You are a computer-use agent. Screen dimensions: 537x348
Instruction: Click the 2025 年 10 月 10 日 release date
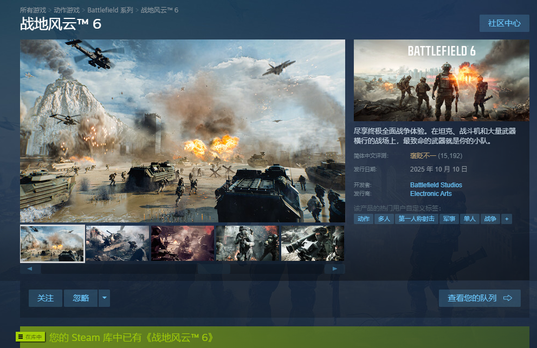439,169
